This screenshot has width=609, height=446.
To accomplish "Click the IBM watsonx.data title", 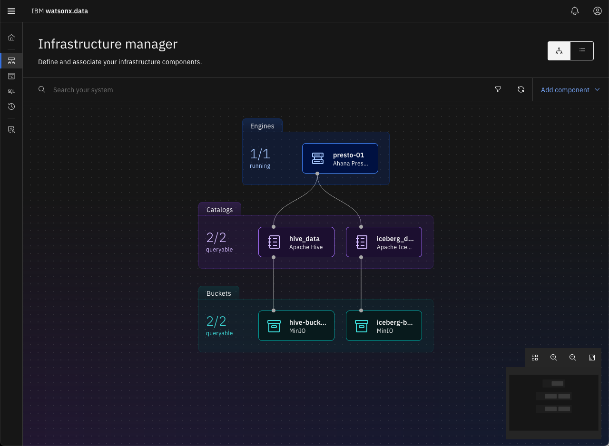I will (59, 11).
